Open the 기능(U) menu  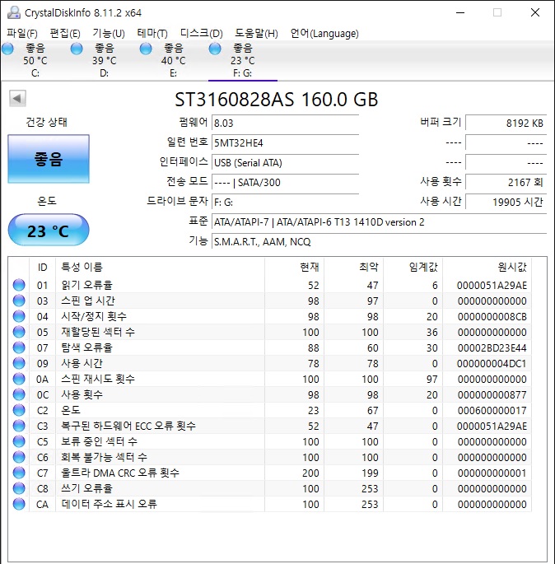click(x=108, y=34)
